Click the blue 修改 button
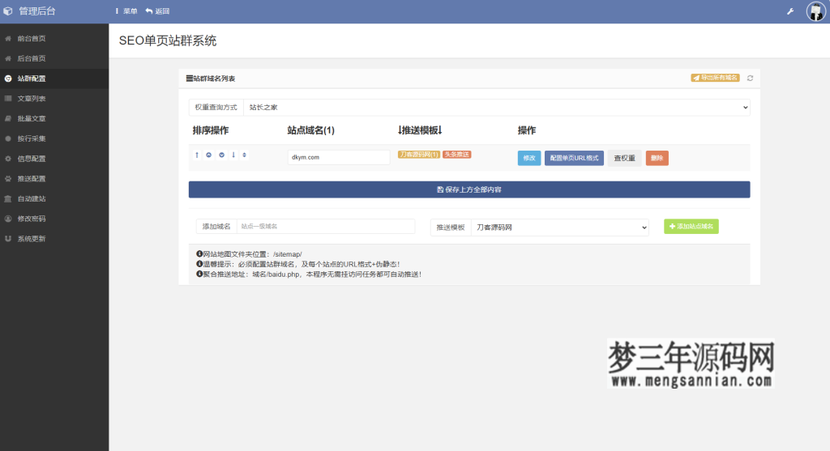The height and width of the screenshot is (451, 830). [x=529, y=158]
